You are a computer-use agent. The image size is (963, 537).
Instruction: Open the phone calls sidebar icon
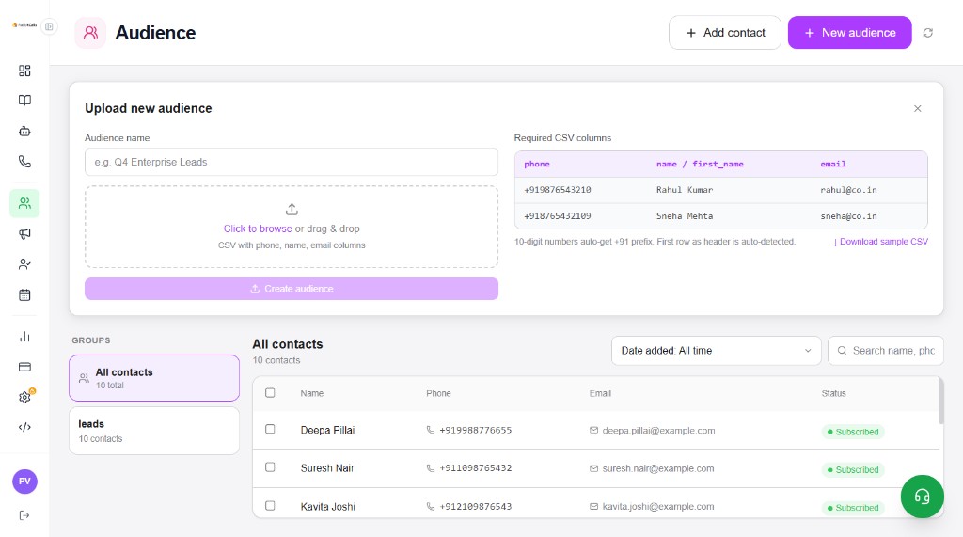coord(24,162)
